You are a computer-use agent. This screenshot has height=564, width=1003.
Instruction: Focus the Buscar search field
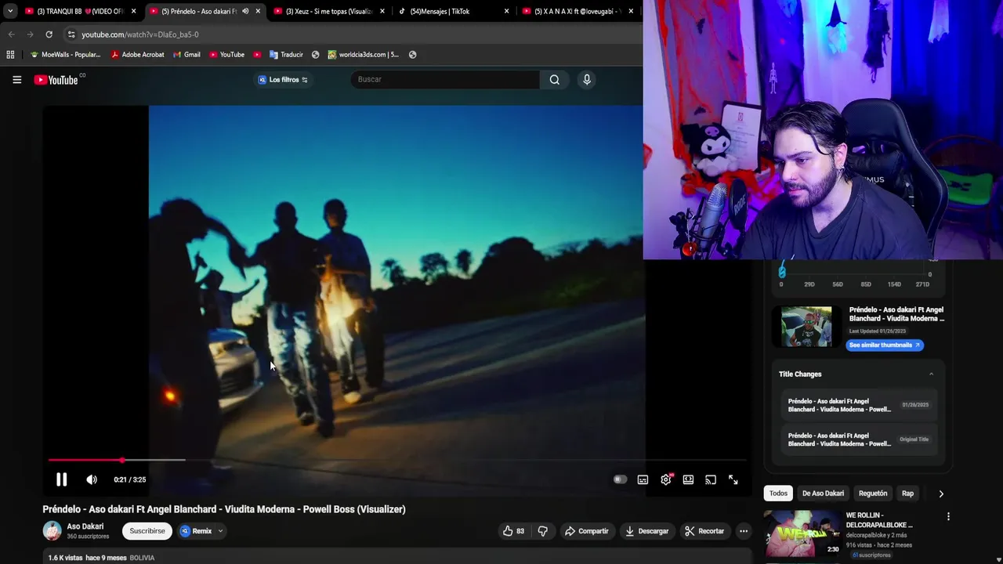(x=444, y=79)
